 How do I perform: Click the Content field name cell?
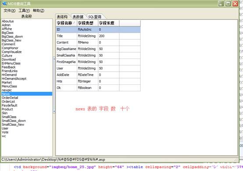67,42
